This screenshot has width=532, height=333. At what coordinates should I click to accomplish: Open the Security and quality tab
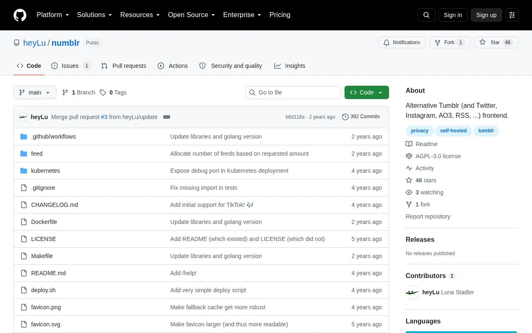(x=231, y=66)
